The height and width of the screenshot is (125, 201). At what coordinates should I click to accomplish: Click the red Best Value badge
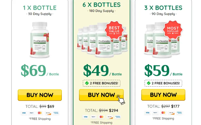(x=114, y=30)
